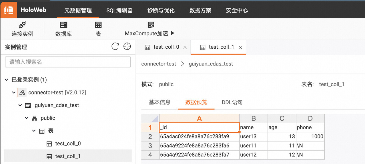Collapse the connector-test instance node
The image size is (365, 164).
click(x=13, y=93)
